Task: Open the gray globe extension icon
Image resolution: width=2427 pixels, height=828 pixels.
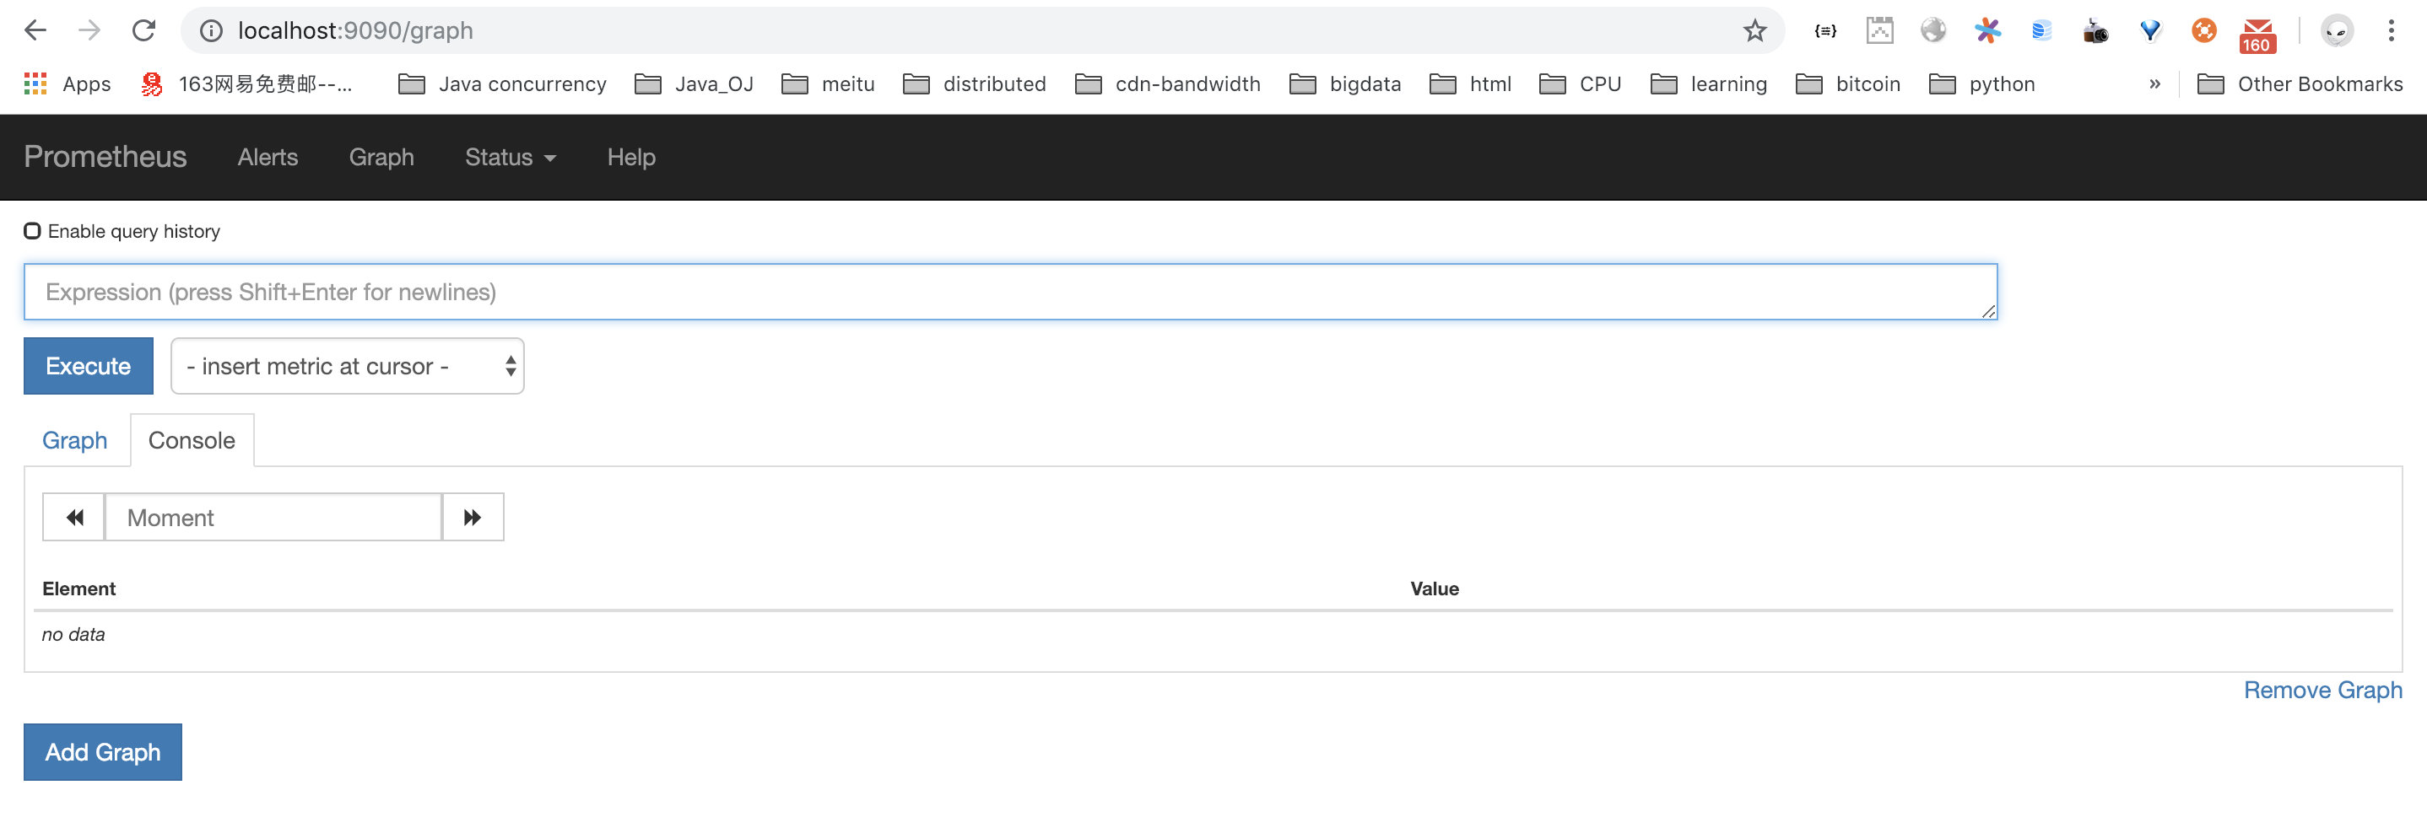Action: 1933,31
